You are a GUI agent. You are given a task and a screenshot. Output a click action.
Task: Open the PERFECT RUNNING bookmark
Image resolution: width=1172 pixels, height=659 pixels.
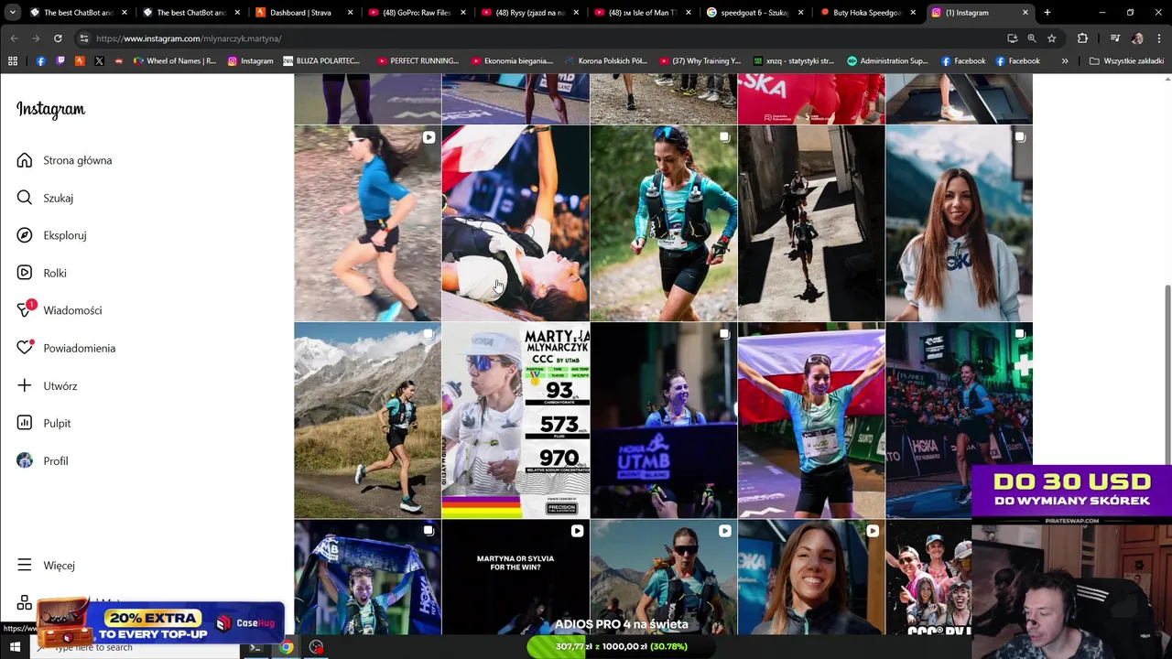(418, 61)
